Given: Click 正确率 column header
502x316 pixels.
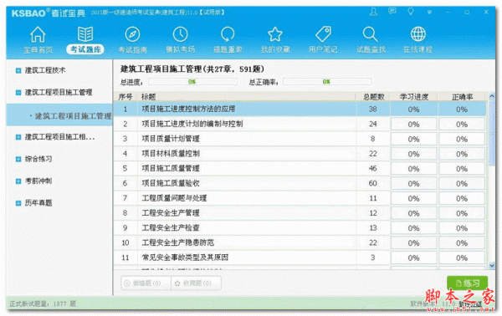Looking at the screenshot, I should pyautogui.click(x=463, y=97).
